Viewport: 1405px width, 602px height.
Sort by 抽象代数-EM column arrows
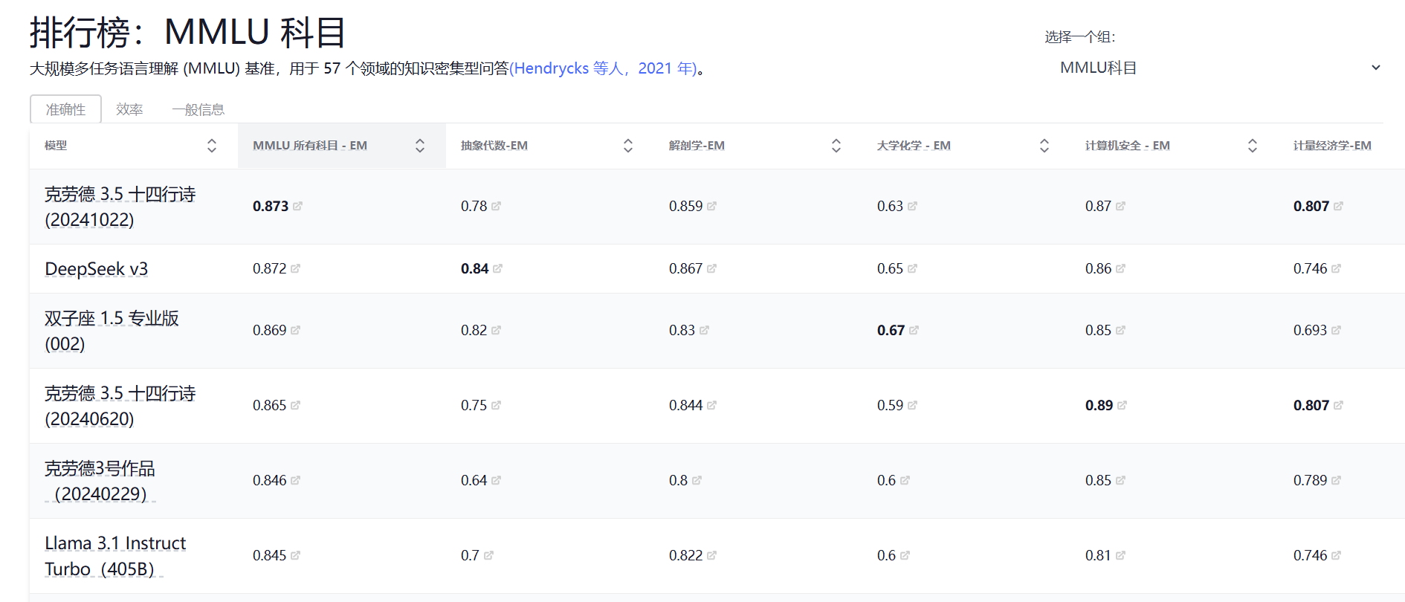tap(628, 146)
